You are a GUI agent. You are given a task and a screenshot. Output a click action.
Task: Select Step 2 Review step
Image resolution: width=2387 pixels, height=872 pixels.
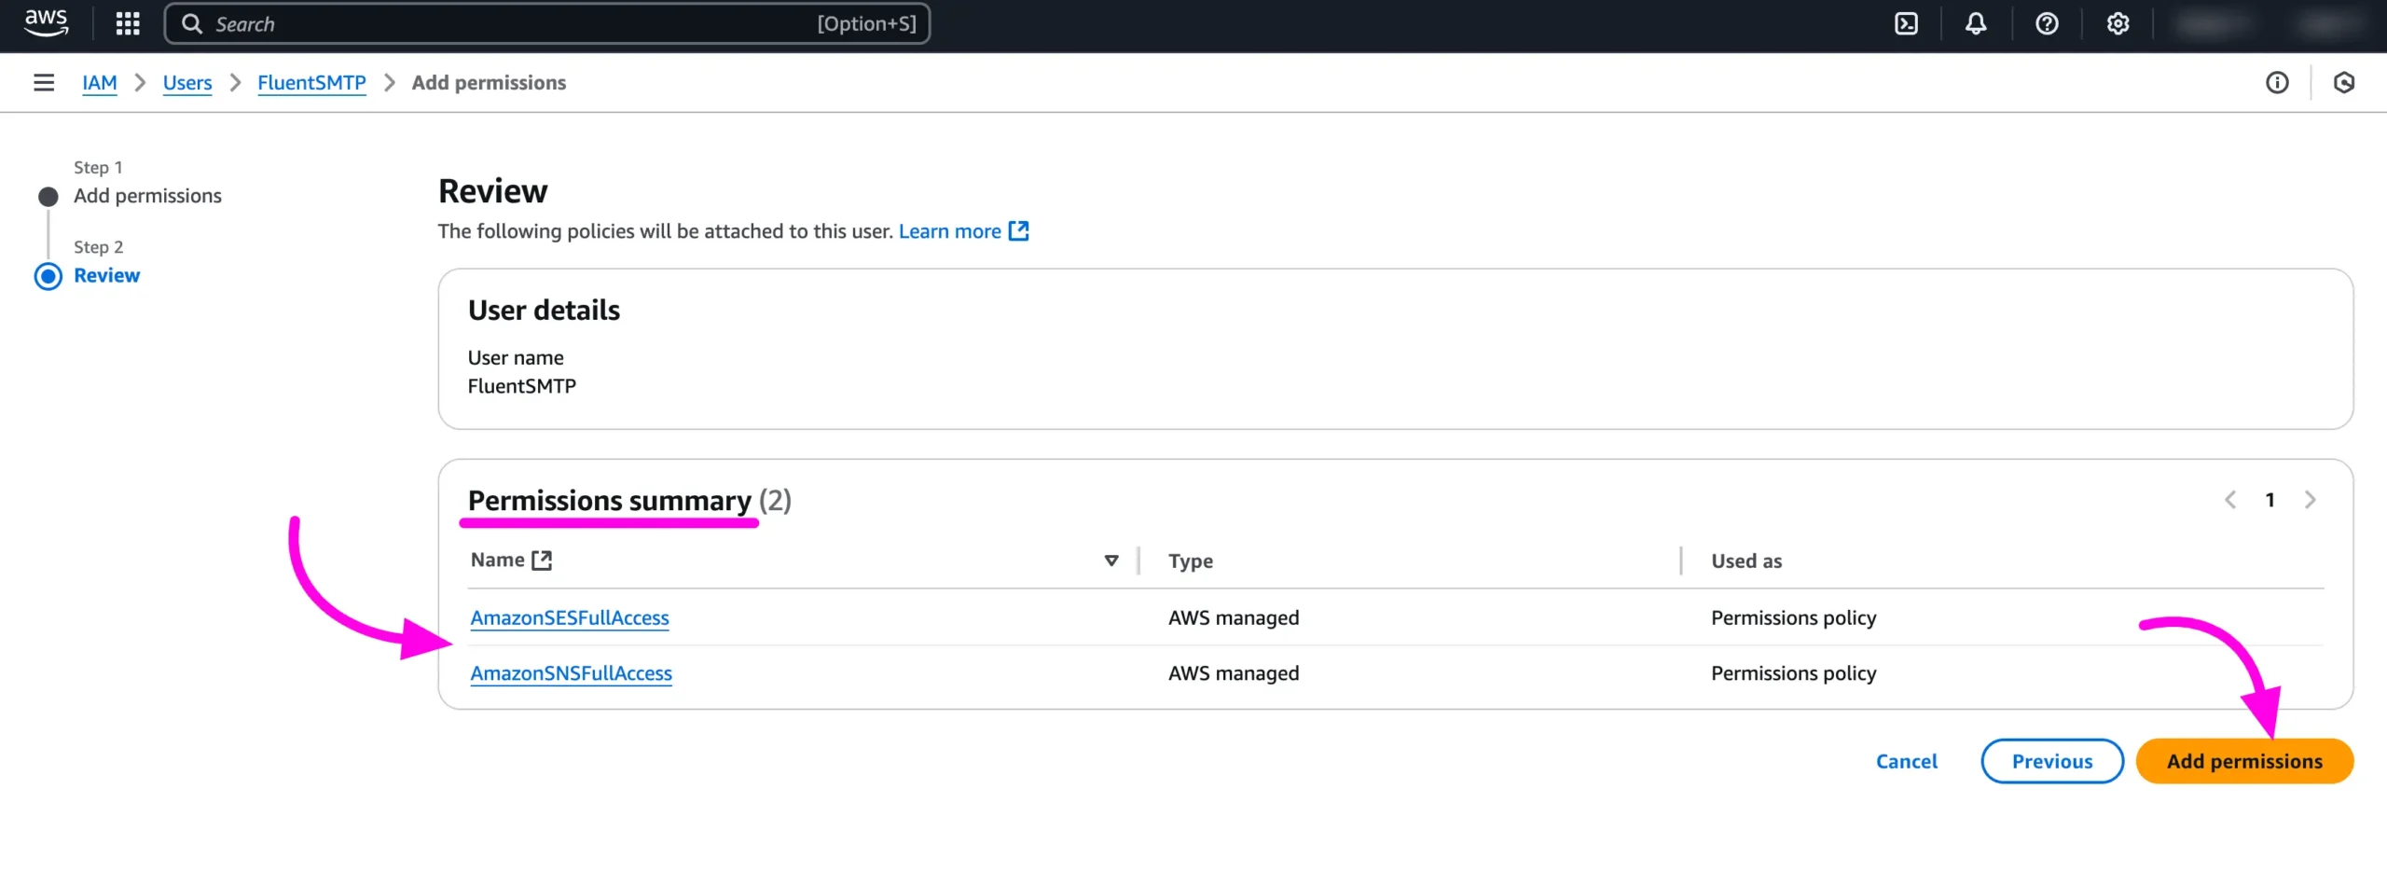[x=106, y=275]
